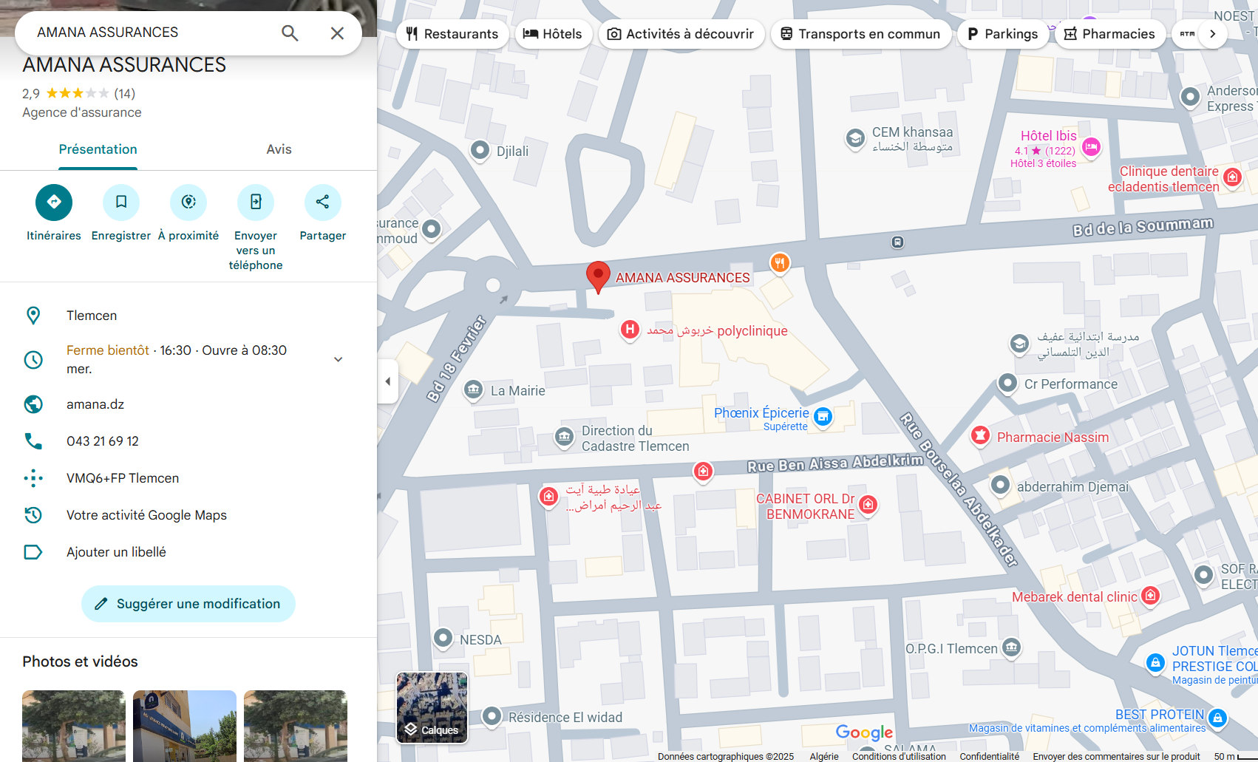Click the Pharmacie Nassim map pin
This screenshot has width=1258, height=762.
click(x=980, y=435)
